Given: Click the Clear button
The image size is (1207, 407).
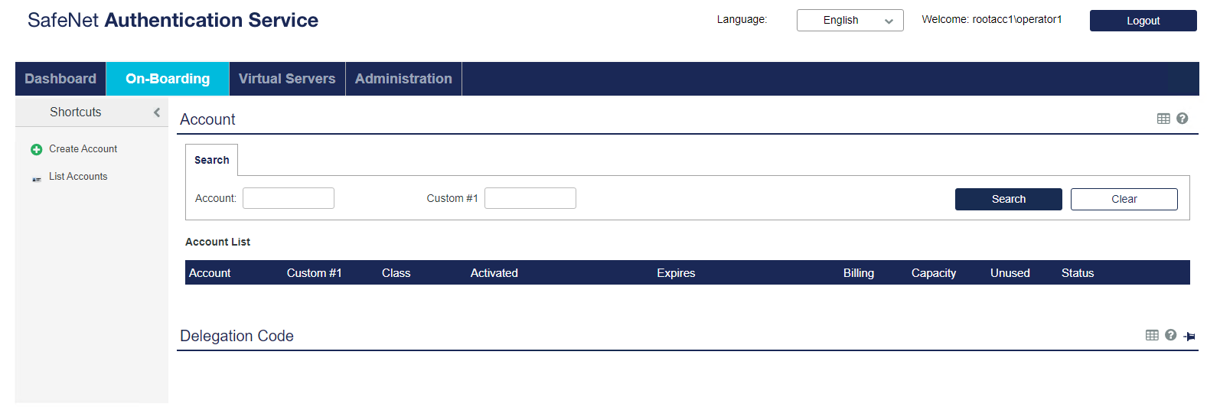Looking at the screenshot, I should pos(1124,199).
